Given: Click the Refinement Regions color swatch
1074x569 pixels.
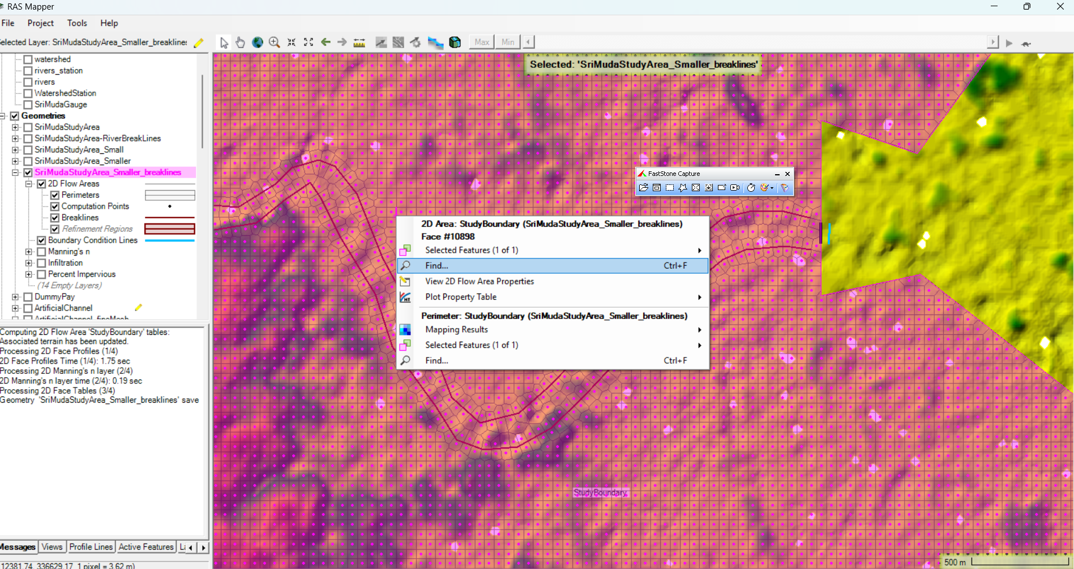Looking at the screenshot, I should pyautogui.click(x=170, y=229).
